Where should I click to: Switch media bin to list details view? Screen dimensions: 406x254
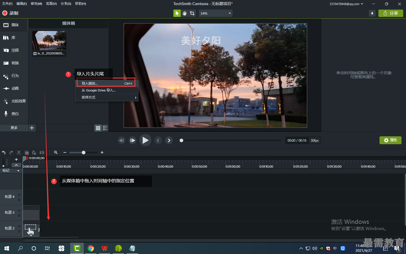coord(105,128)
